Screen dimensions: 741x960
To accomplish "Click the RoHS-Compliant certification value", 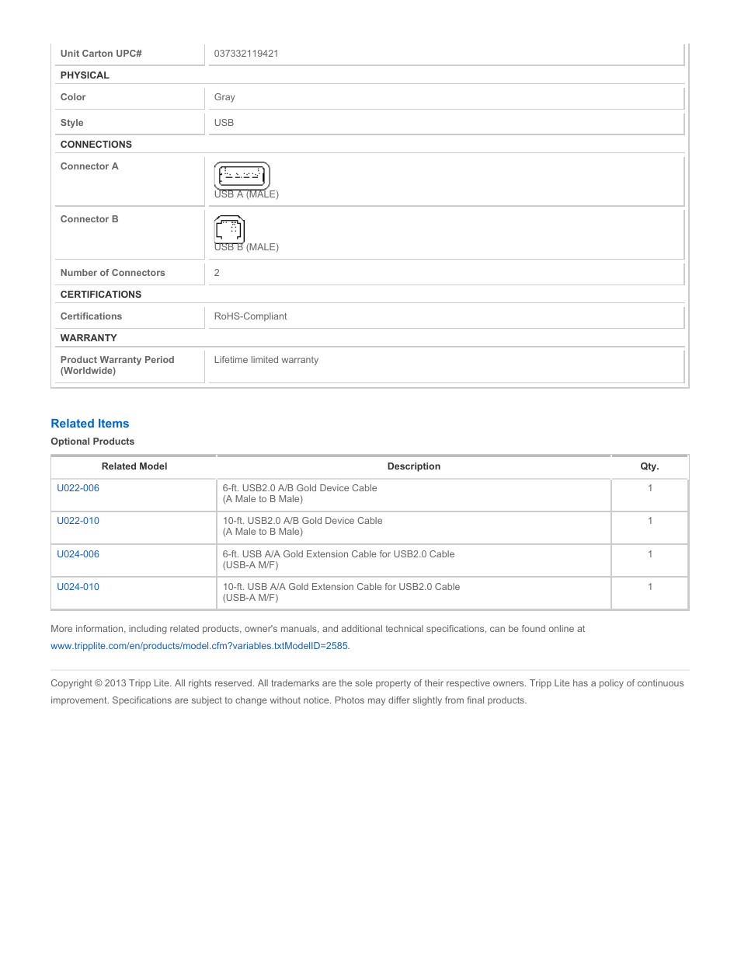I will [250, 316].
